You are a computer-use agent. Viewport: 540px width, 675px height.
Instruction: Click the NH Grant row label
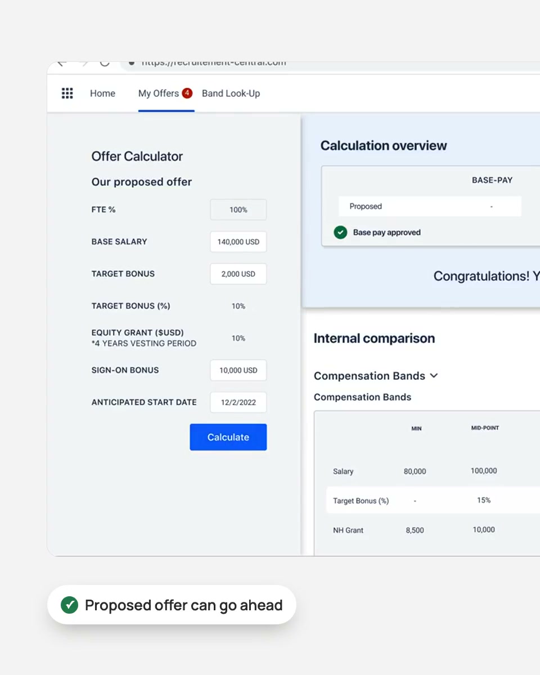[348, 530]
